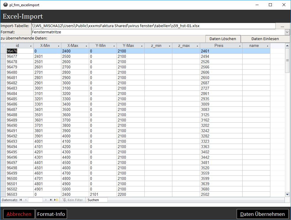Click the Preis cell 3083
Viewport: 291px width, 220px height.
221,109
